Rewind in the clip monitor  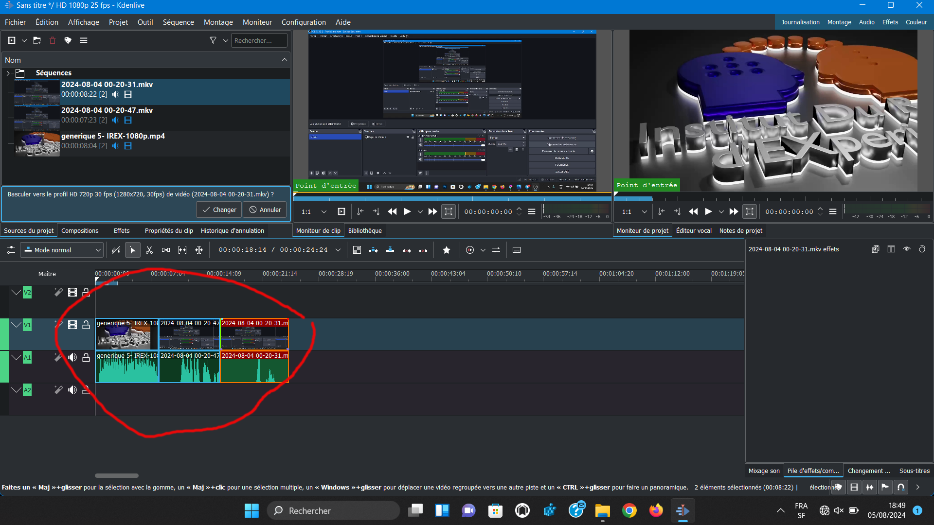tap(392, 211)
